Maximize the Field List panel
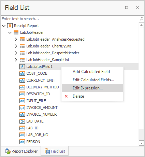Screen dimensions: 145x157 pyautogui.click(x=127, y=8)
